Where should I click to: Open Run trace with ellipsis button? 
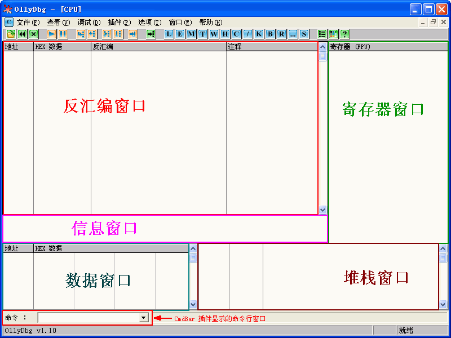pos(293,34)
